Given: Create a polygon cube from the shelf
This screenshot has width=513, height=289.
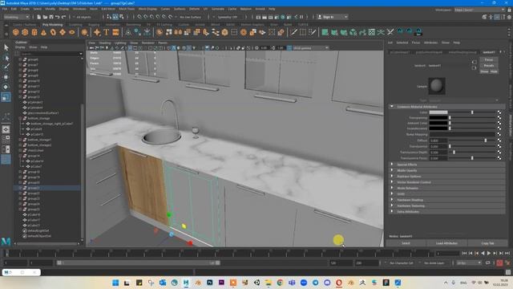Looking at the screenshot, I should pos(25,32).
